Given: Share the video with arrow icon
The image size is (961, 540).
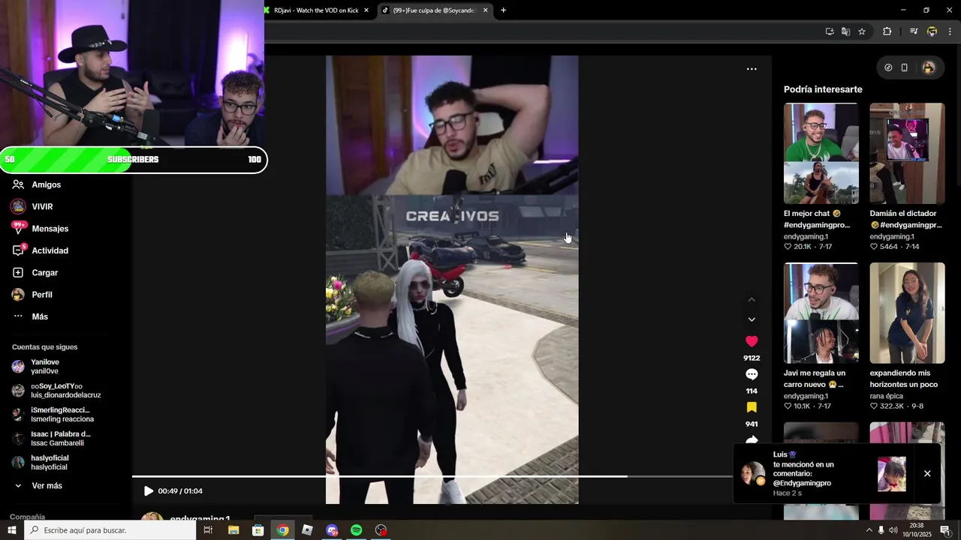Looking at the screenshot, I should [x=752, y=440].
